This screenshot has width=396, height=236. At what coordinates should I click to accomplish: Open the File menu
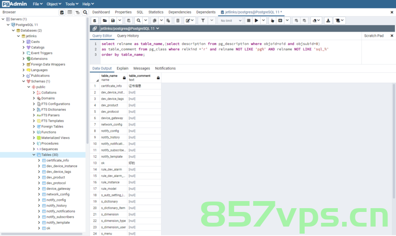tap(37, 4)
